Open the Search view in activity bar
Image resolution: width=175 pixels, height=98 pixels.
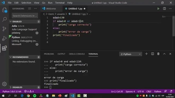pos(4,19)
